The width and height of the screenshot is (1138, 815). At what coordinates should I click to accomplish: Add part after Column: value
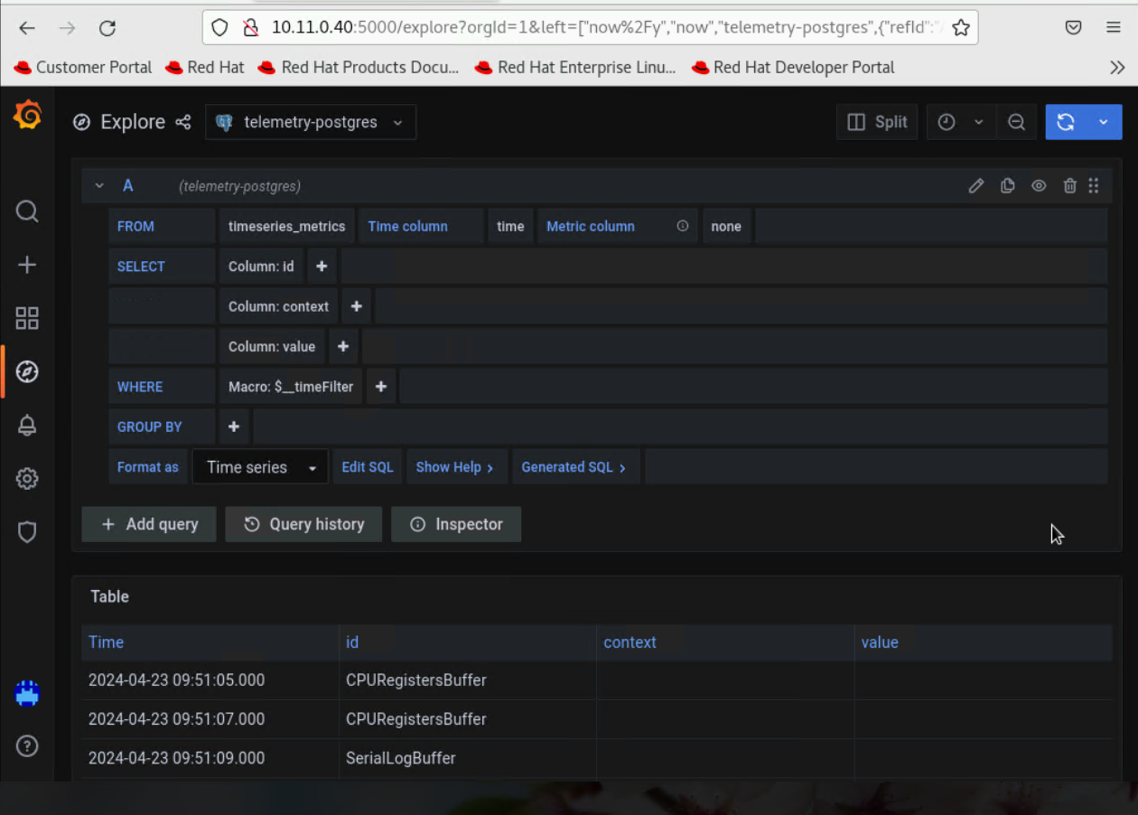[x=343, y=346]
